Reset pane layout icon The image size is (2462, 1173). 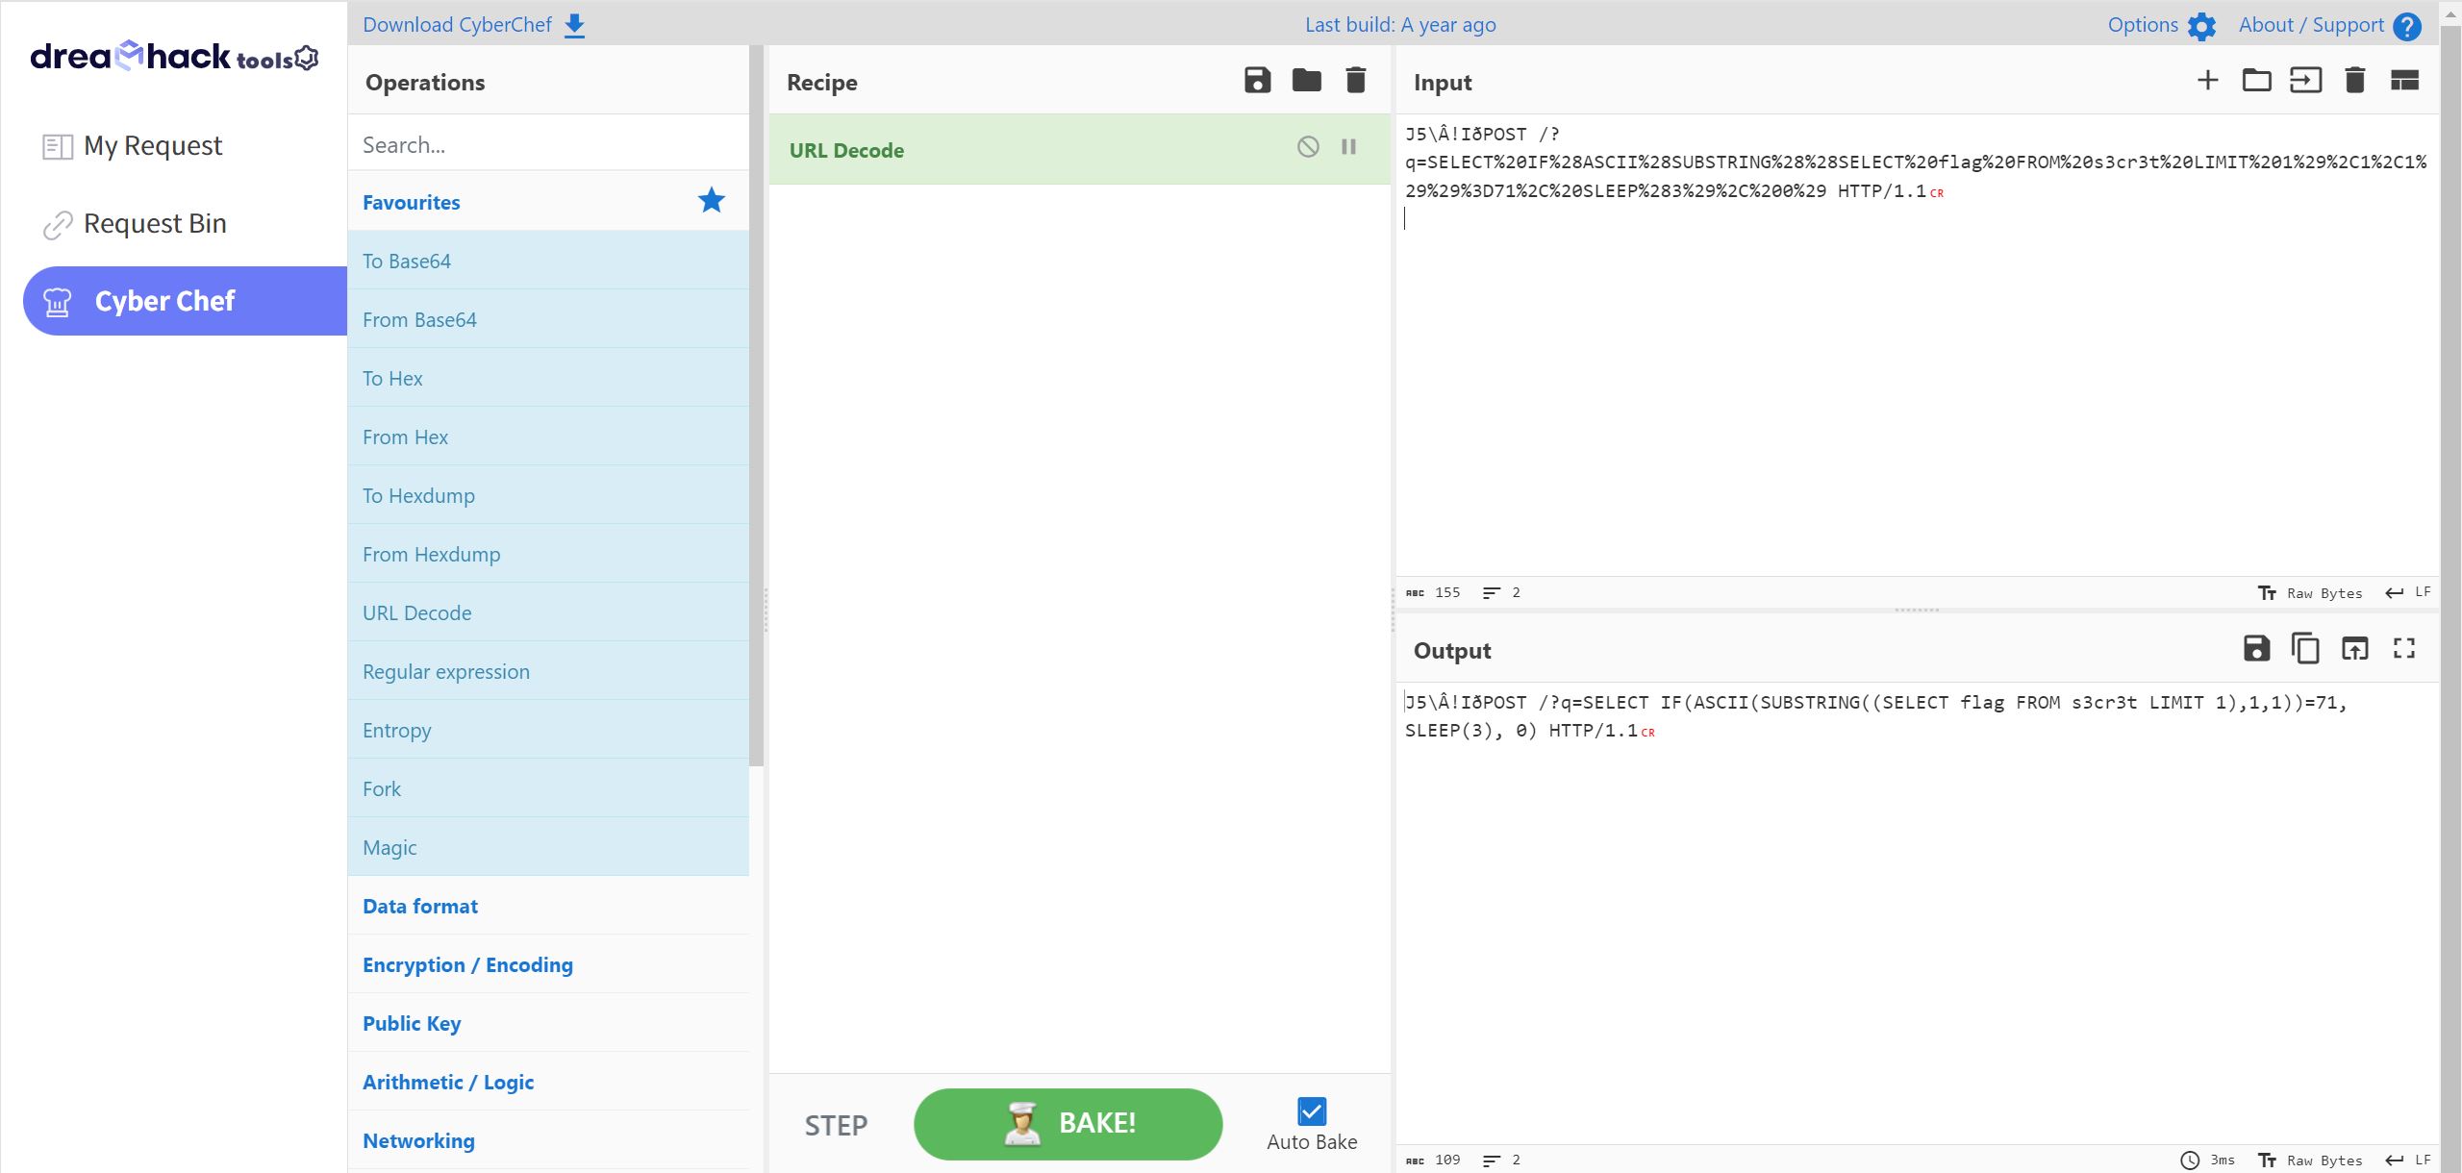(2404, 80)
